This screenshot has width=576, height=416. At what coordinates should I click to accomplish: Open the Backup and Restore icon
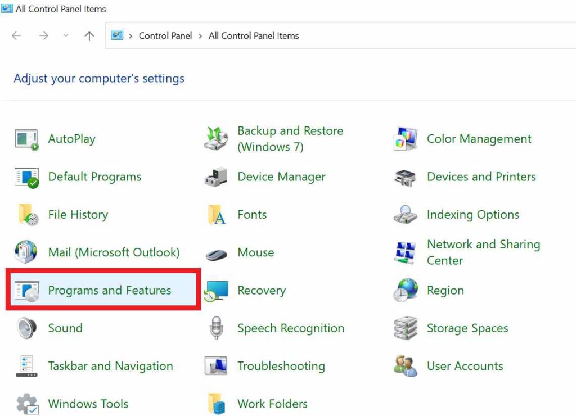216,138
